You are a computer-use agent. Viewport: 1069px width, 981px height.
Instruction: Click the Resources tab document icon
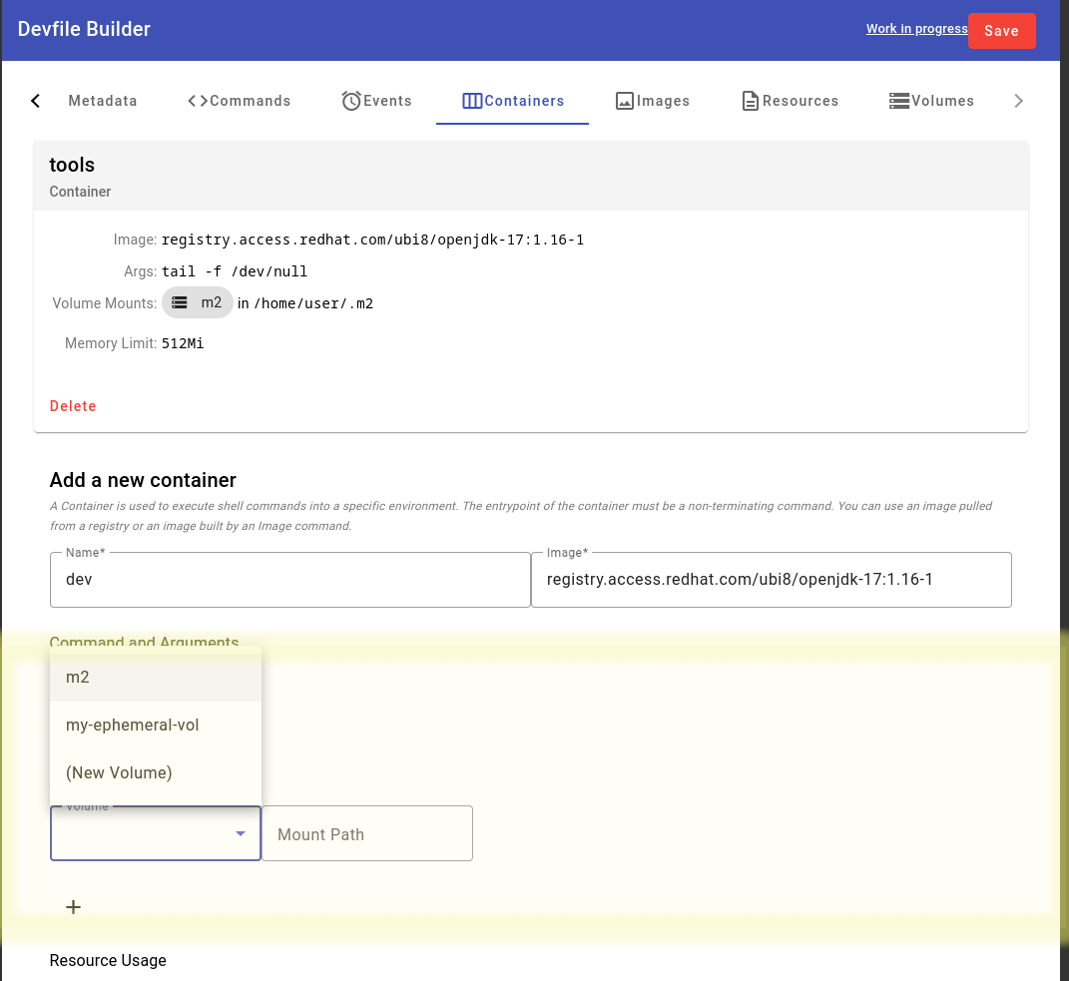751,101
